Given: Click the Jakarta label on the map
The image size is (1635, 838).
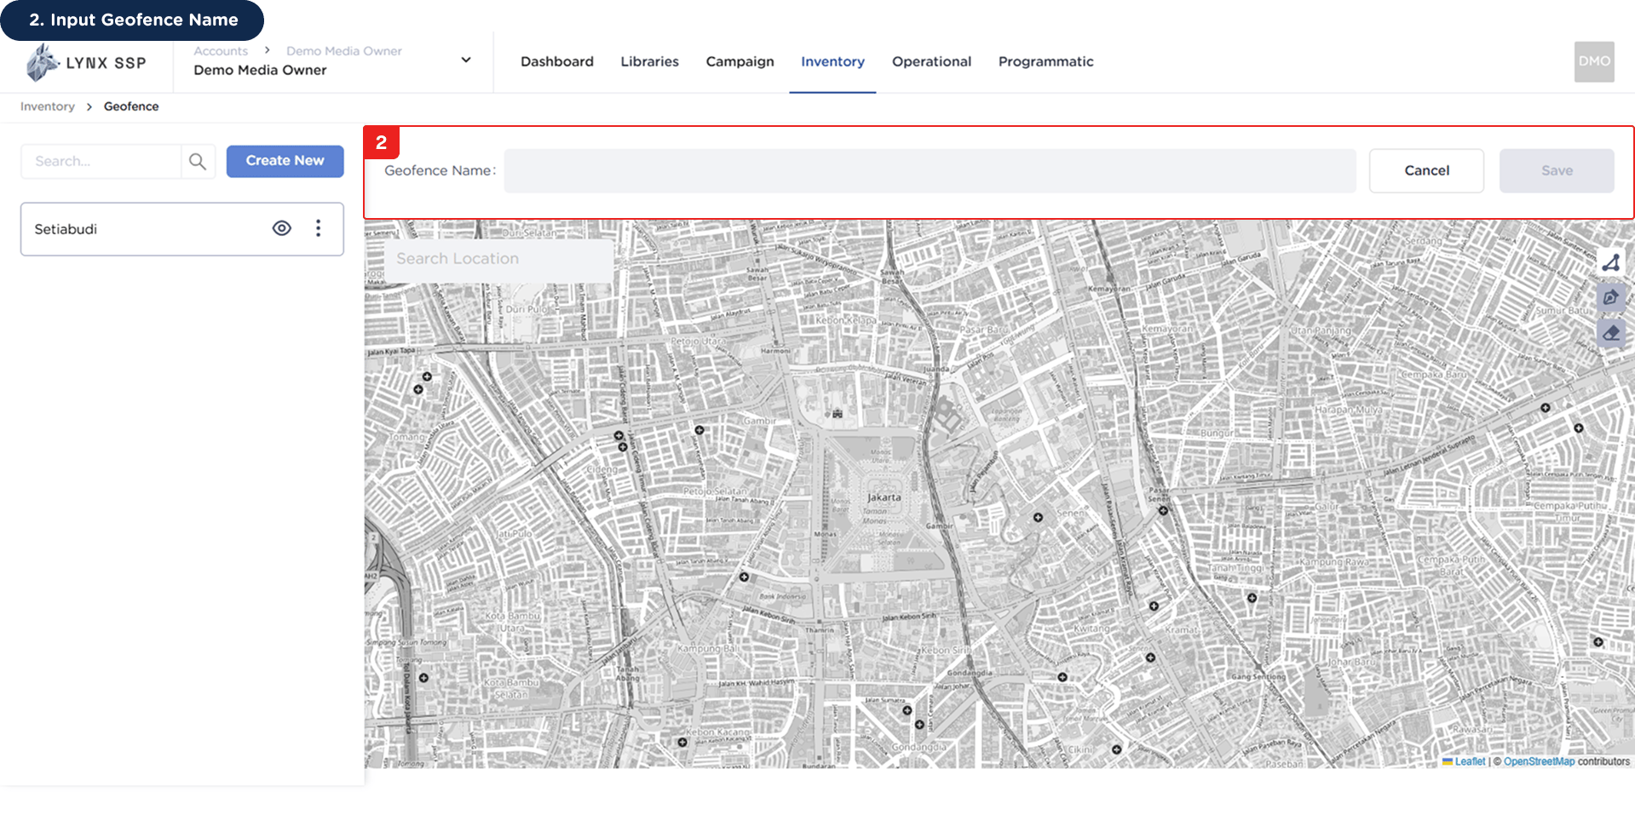Looking at the screenshot, I should click(x=884, y=496).
